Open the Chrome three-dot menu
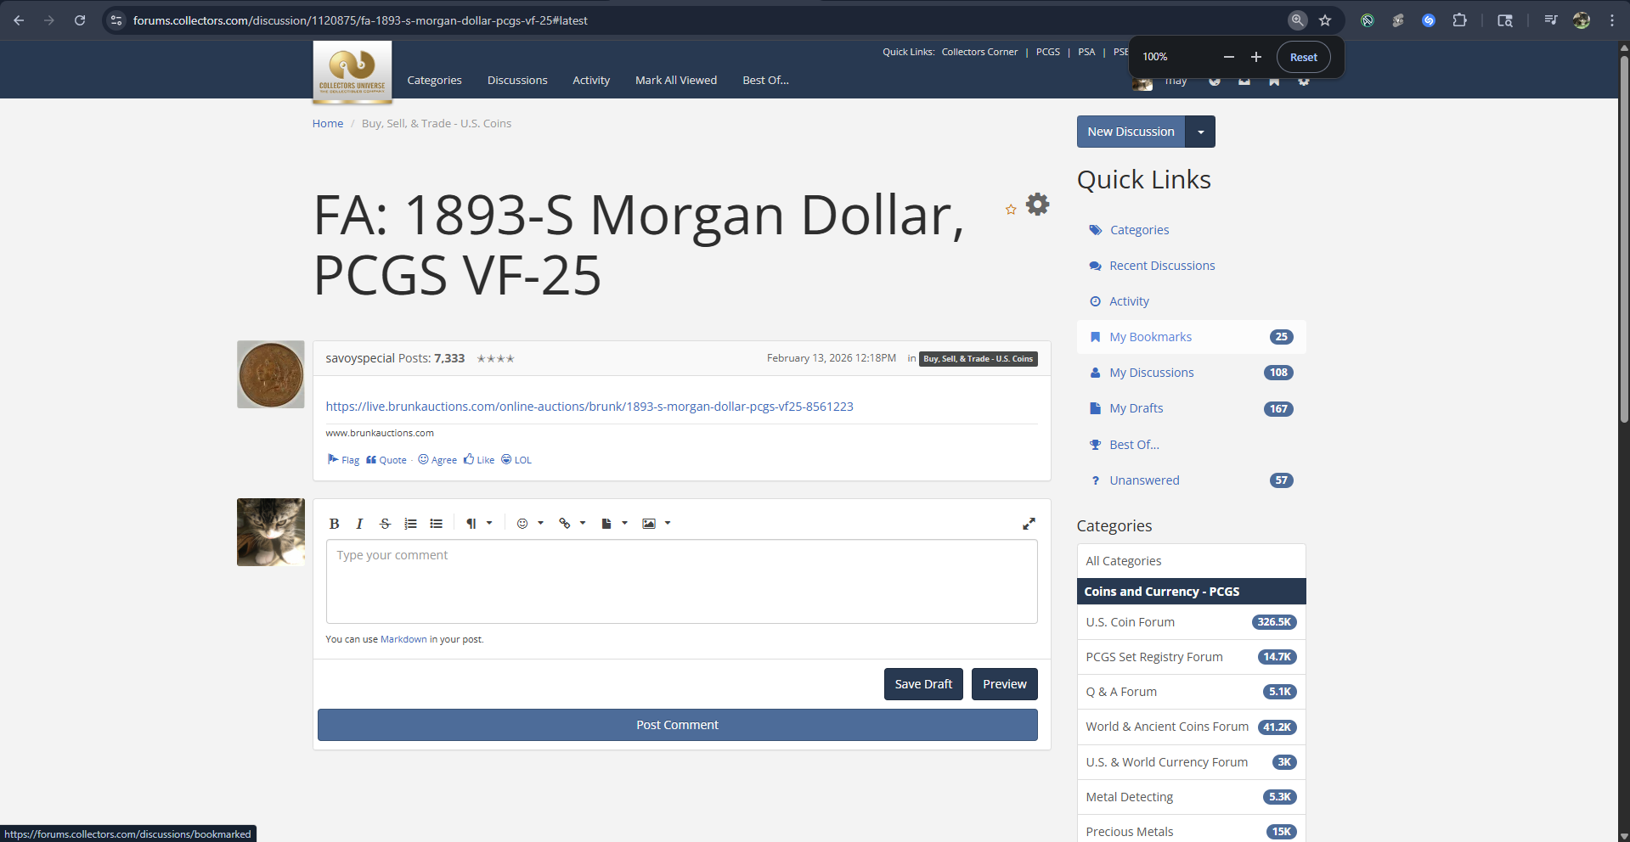The height and width of the screenshot is (842, 1630). click(x=1612, y=20)
